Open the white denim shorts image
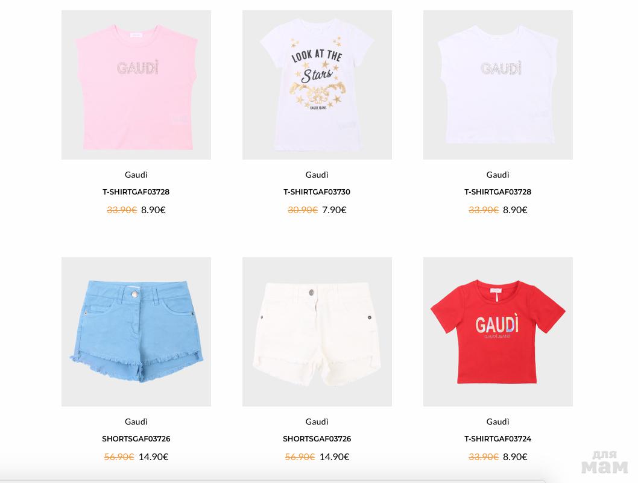638x483 pixels. pyautogui.click(x=317, y=331)
